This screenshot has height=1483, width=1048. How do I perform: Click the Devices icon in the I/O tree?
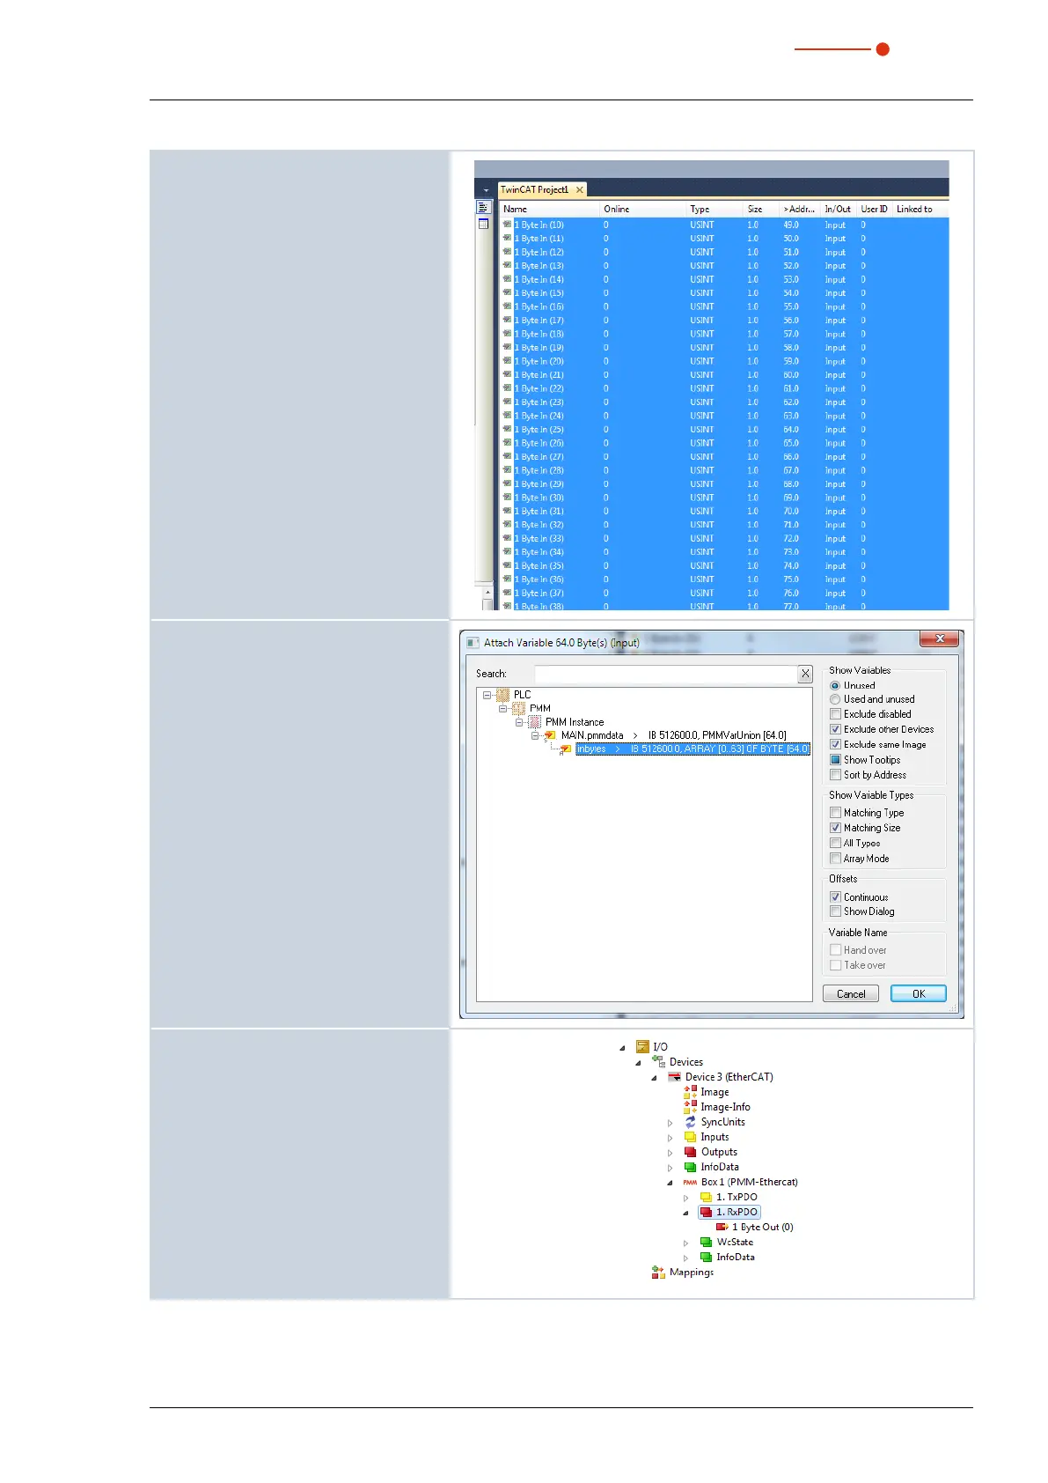coord(658,1062)
